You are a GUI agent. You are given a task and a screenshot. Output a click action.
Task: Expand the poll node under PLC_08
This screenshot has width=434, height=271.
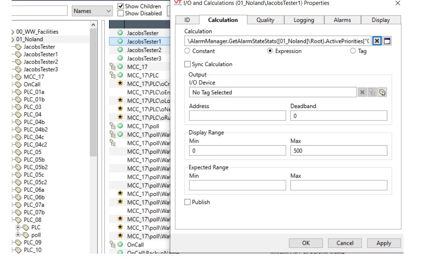coord(18,235)
